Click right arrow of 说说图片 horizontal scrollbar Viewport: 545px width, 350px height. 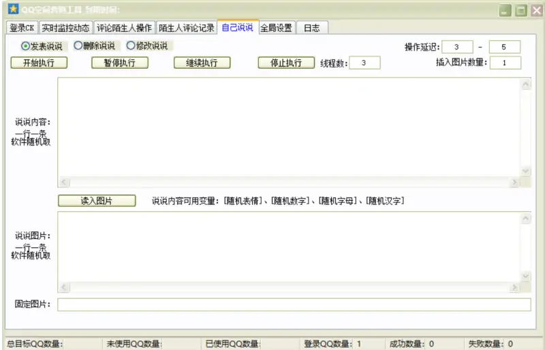coord(515,287)
